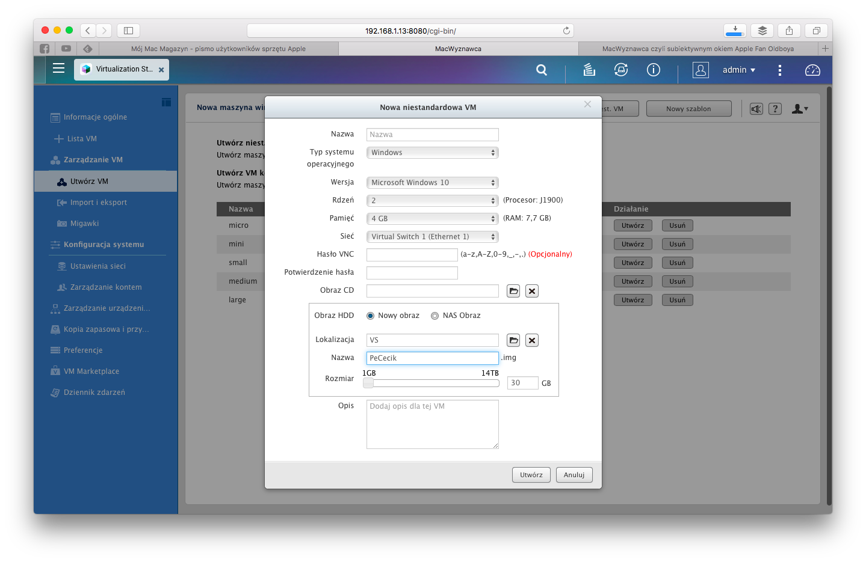This screenshot has height=562, width=866.
Task: Click the VM Nazwa input field
Action: (432, 135)
